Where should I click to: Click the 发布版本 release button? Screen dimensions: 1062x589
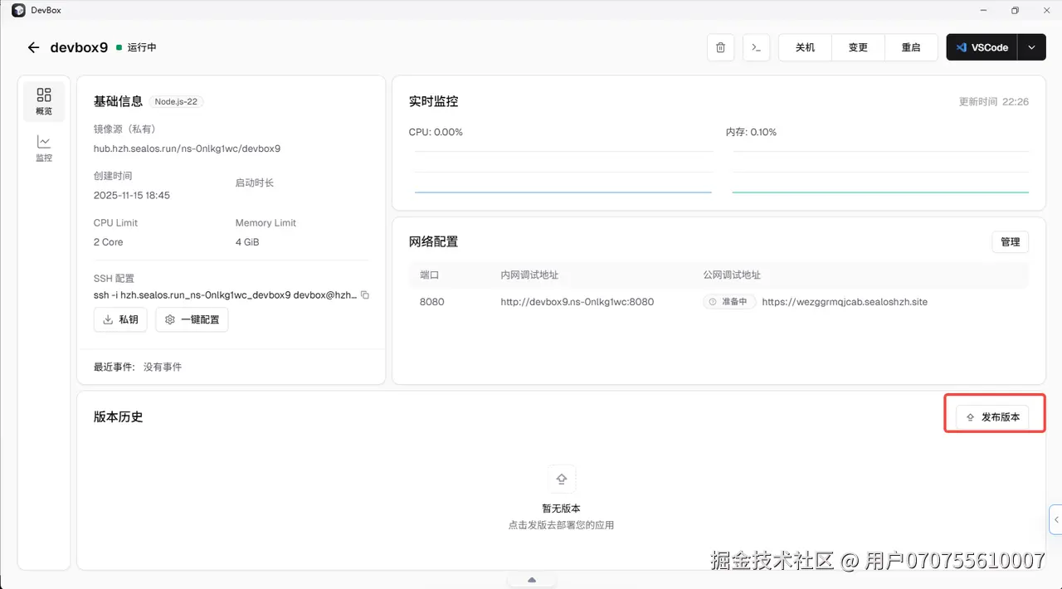tap(992, 417)
